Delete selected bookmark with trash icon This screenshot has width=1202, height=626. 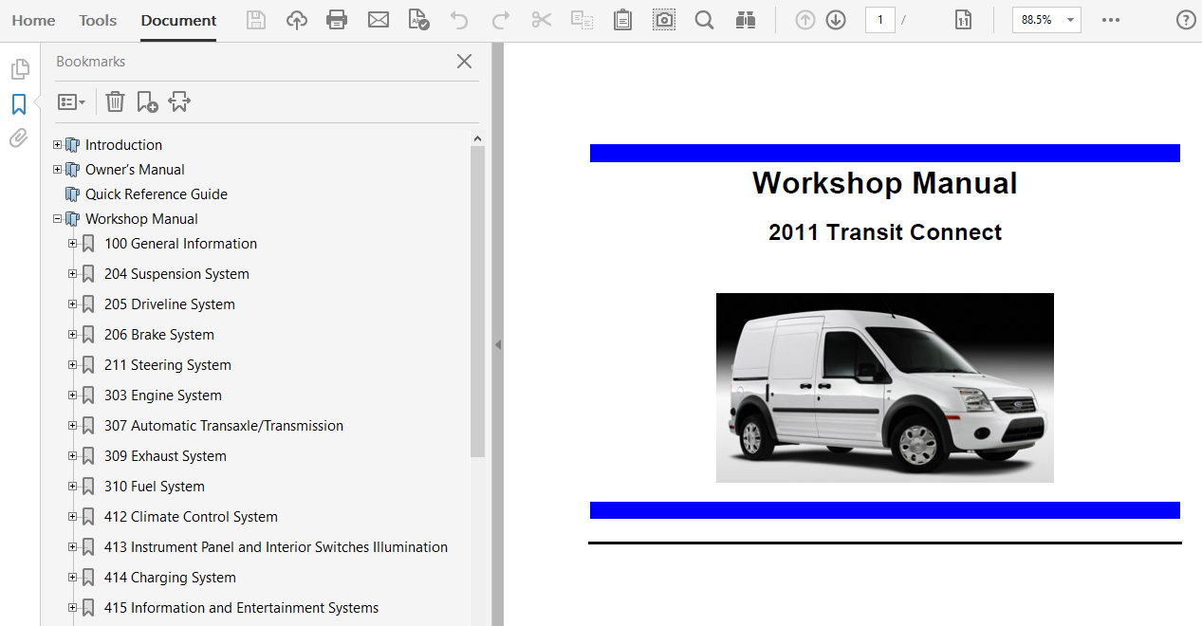coord(115,101)
